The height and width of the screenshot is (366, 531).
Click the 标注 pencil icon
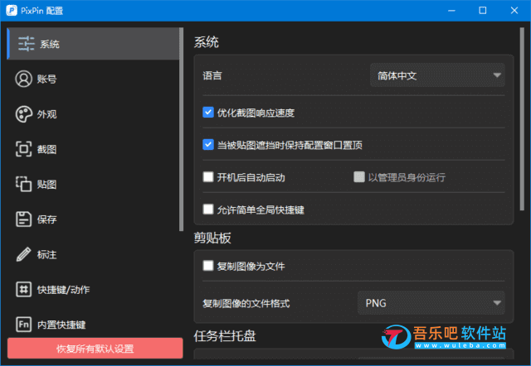click(x=23, y=254)
